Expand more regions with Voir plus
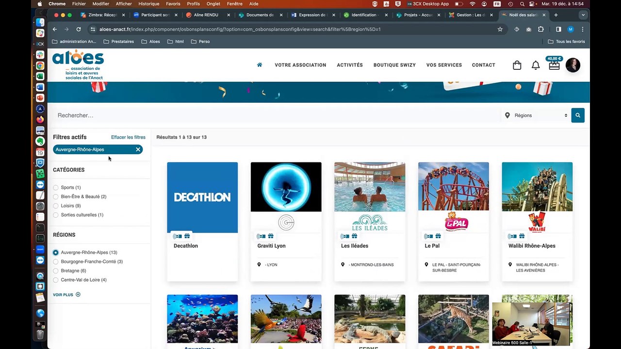This screenshot has width=621, height=349. (66, 295)
